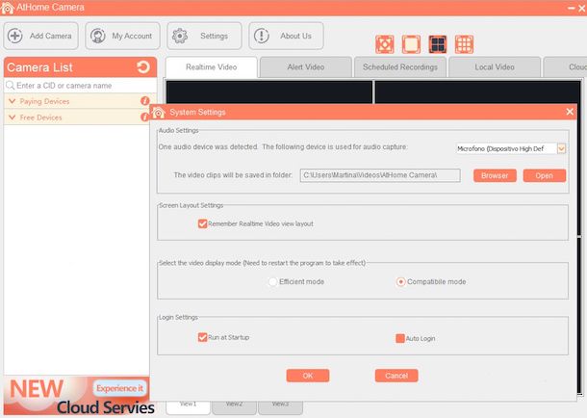587x418 pixels.
Task: Open the audio capture device dropdown
Action: [x=561, y=148]
